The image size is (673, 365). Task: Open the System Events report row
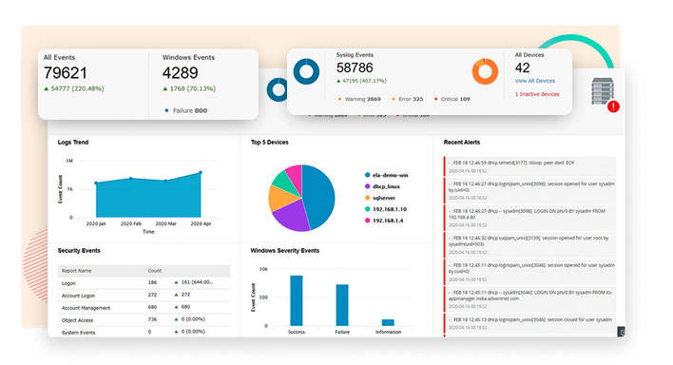coord(144,332)
